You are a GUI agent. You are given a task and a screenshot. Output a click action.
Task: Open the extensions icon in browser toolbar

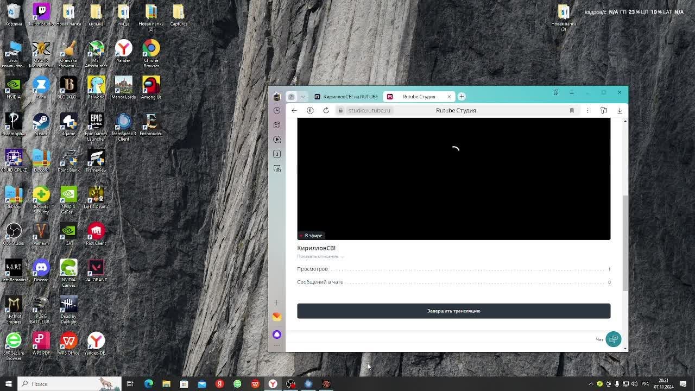click(x=604, y=110)
